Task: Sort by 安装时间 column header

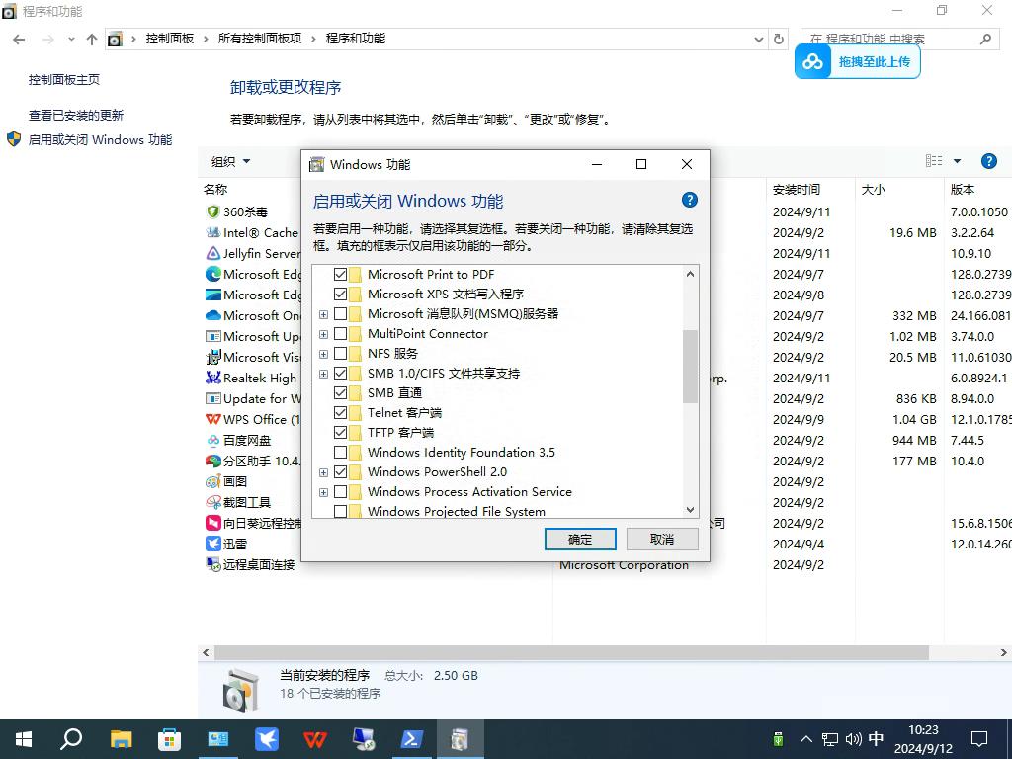Action: click(797, 189)
